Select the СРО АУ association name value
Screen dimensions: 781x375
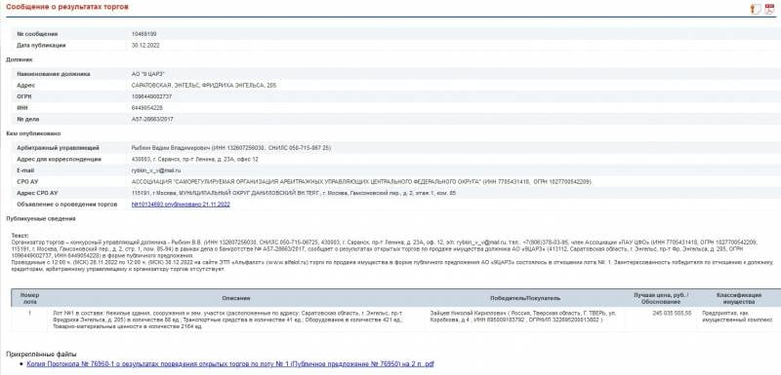(361, 182)
